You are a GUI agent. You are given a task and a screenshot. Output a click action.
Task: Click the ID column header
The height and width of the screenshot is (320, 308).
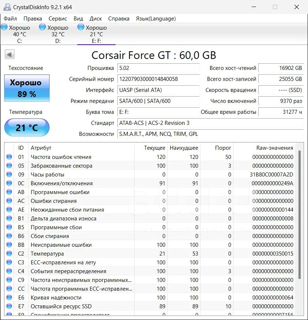coord(21,148)
